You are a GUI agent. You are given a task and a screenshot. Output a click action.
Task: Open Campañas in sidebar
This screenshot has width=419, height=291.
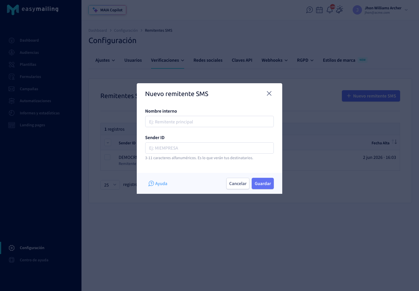[29, 89]
